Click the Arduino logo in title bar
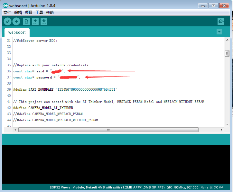The height and width of the screenshot is (192, 233). (5, 6)
